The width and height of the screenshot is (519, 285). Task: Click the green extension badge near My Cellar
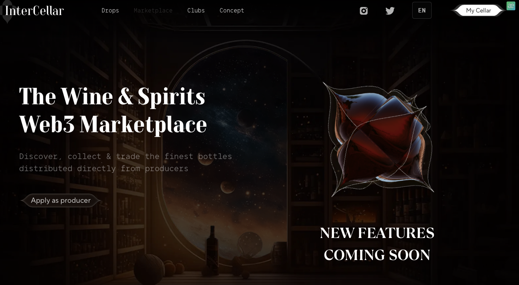(x=511, y=6)
